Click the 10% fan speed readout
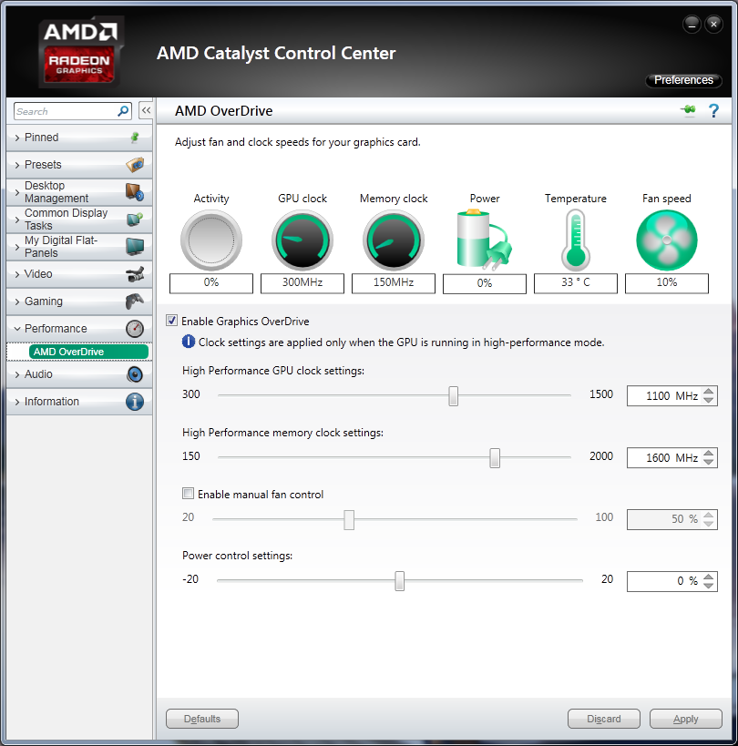 [x=667, y=283]
